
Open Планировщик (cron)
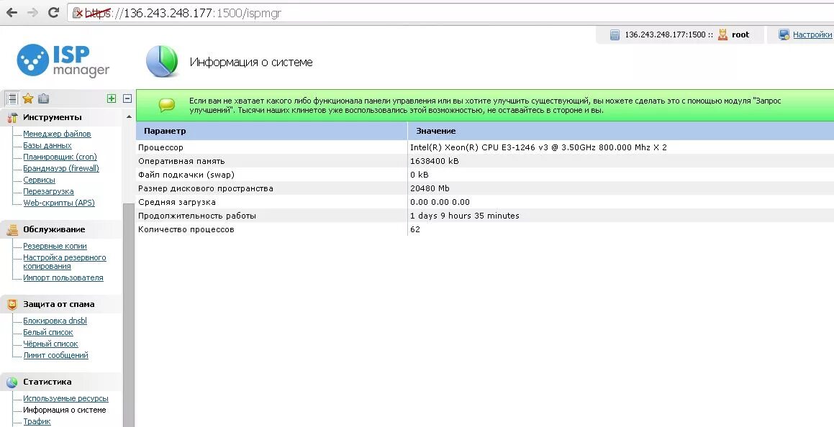[x=60, y=157]
